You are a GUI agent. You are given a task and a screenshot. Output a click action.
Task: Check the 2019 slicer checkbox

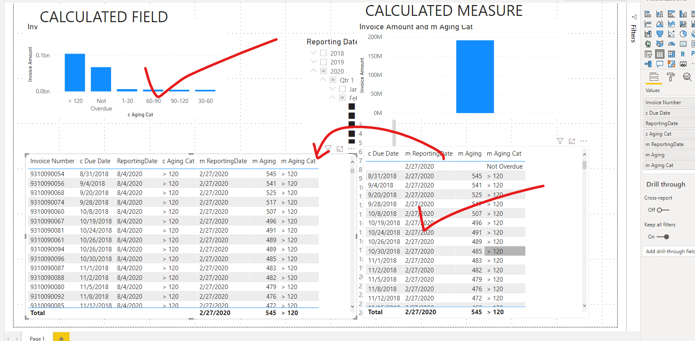(x=323, y=62)
